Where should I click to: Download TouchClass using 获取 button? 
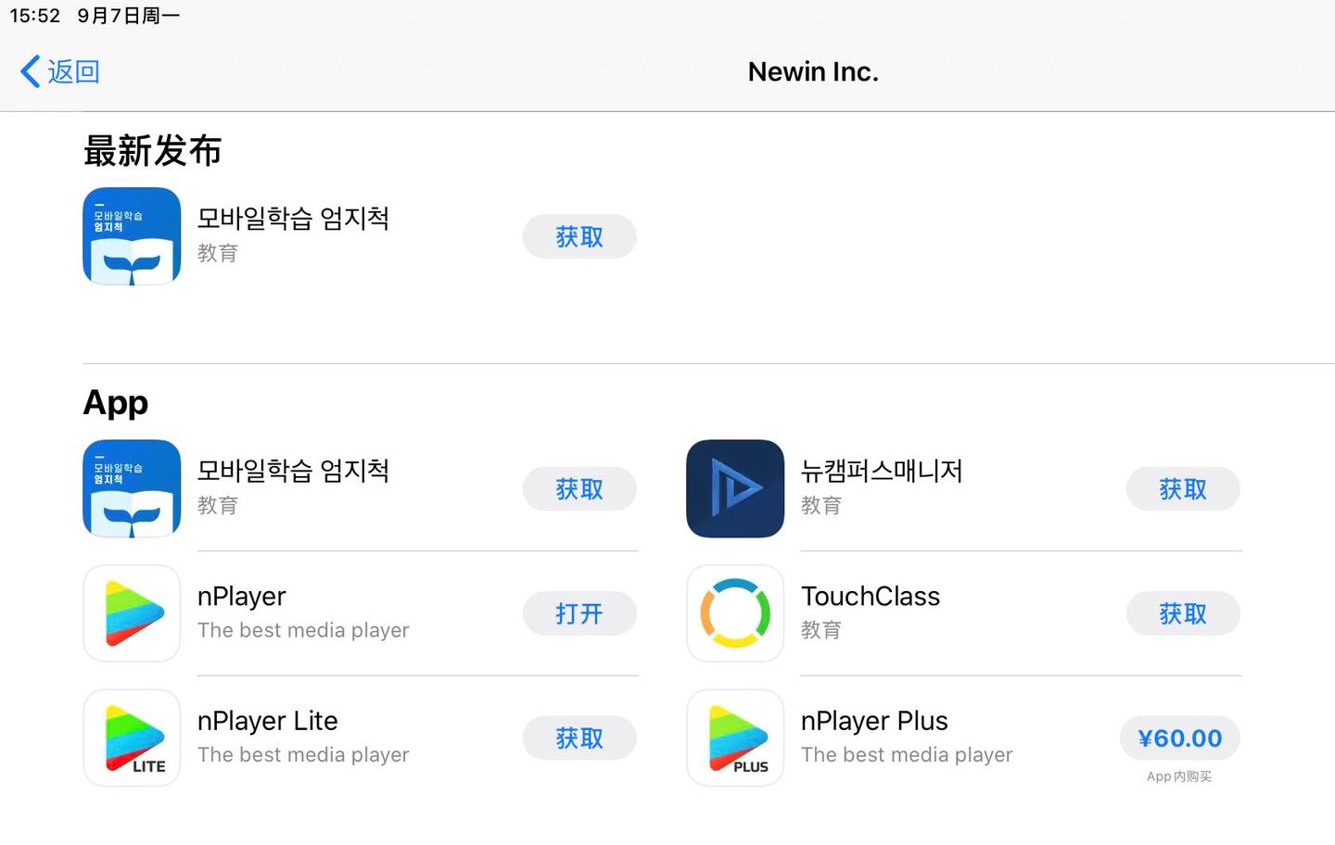(x=1183, y=613)
